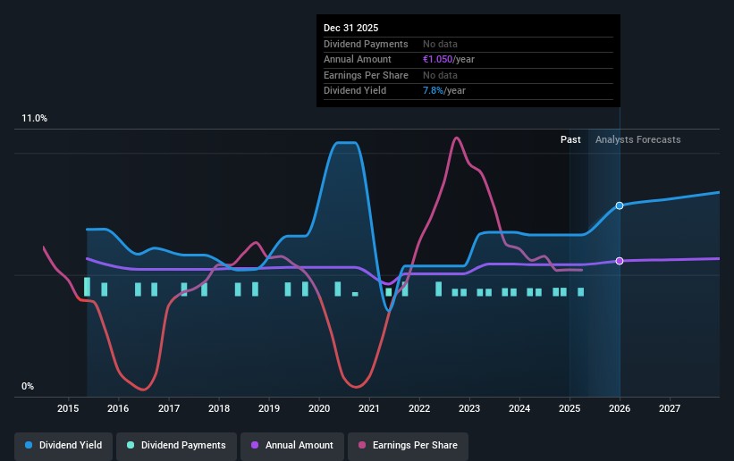Toggle the Dividend Yield legend button
Image resolution: width=734 pixels, height=461 pixels.
[x=63, y=445]
